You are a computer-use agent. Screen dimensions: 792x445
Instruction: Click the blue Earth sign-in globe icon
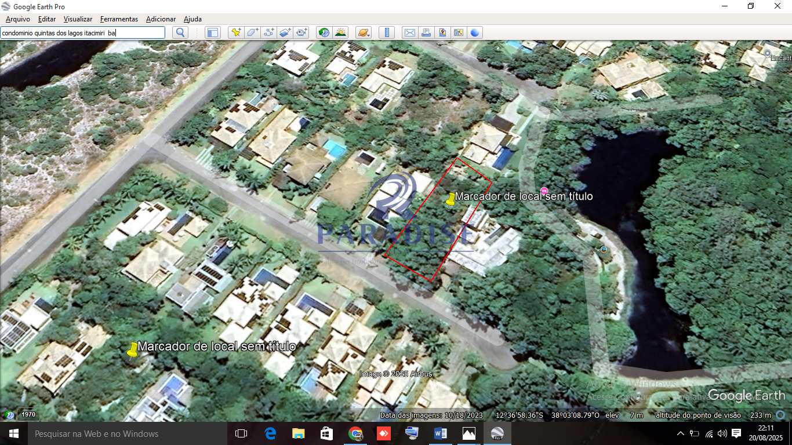point(475,32)
